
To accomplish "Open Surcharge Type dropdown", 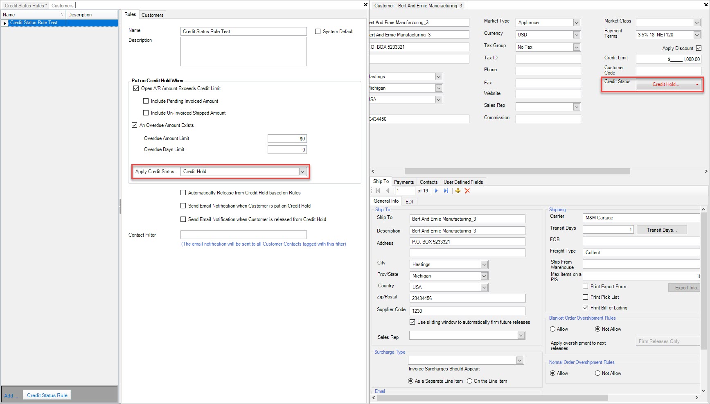I will click(520, 360).
